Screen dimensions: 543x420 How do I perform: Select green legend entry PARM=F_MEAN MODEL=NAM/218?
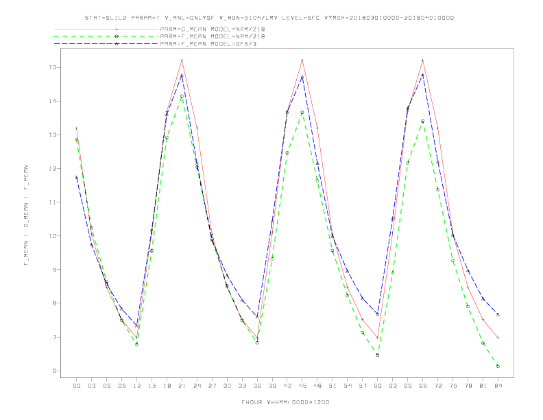point(213,36)
